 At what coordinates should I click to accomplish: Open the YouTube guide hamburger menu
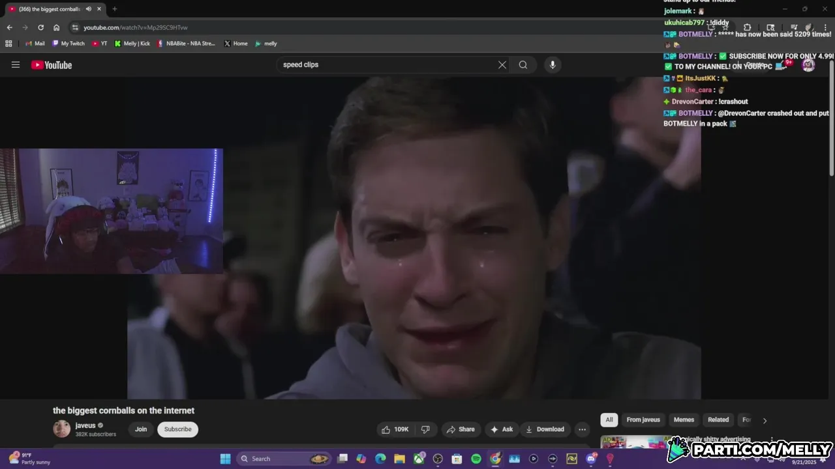[x=16, y=64]
